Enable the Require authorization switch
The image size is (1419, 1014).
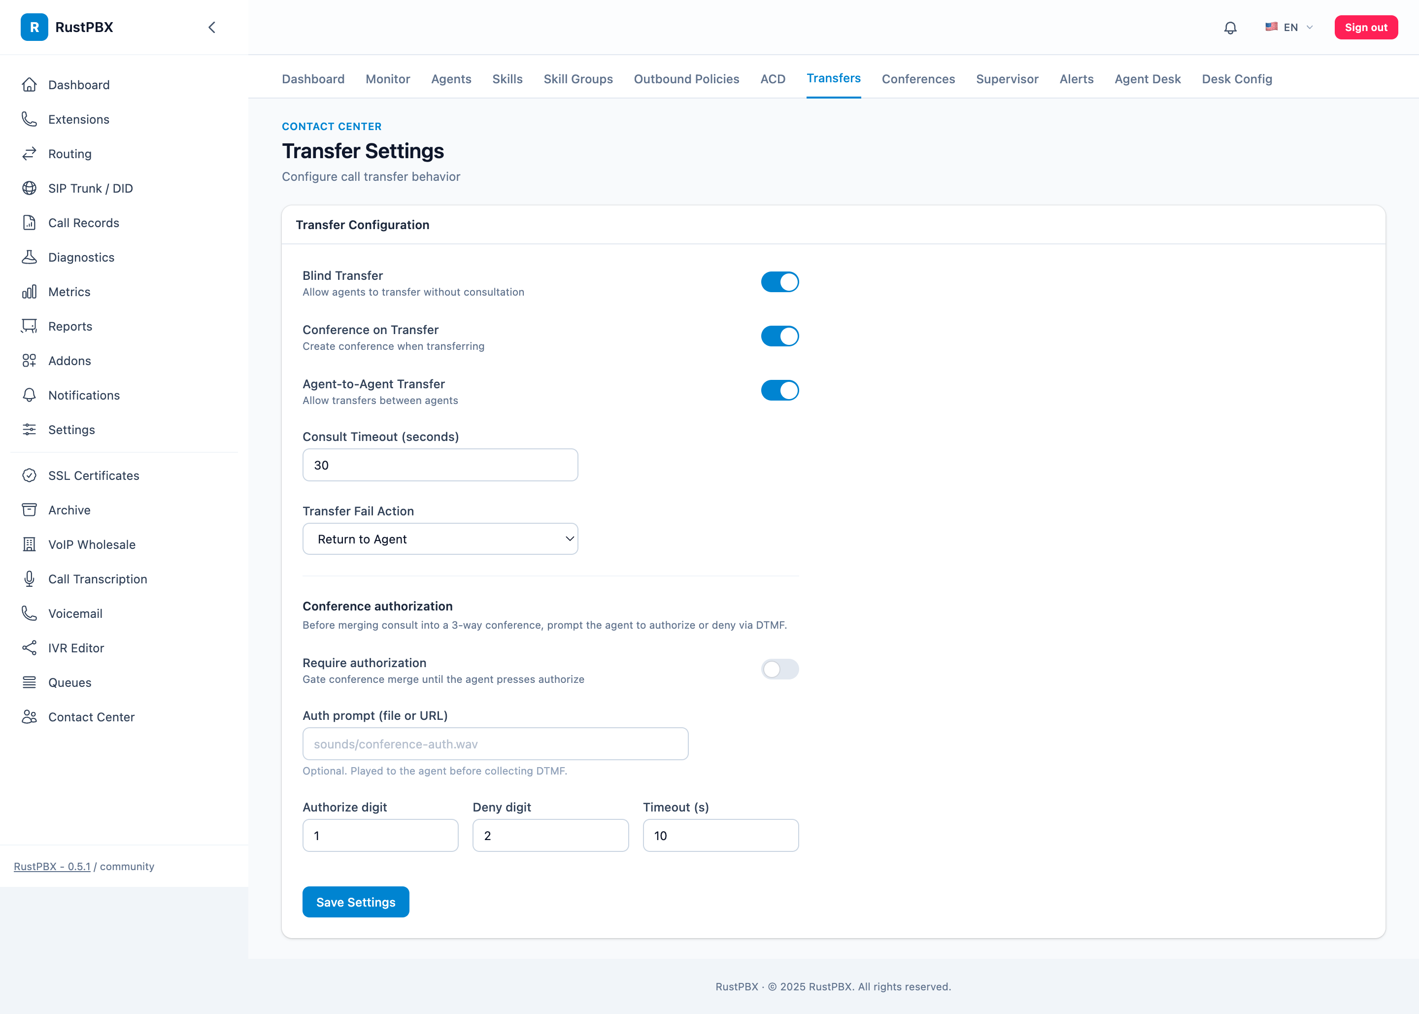click(x=780, y=669)
